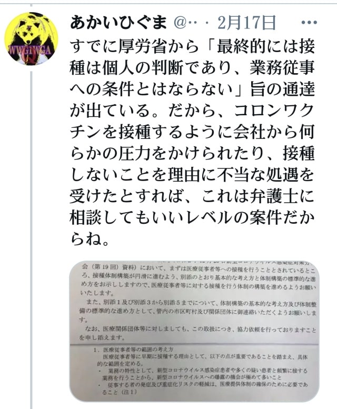
Task: Open the yellow bear profile avatar
Action: [31, 38]
